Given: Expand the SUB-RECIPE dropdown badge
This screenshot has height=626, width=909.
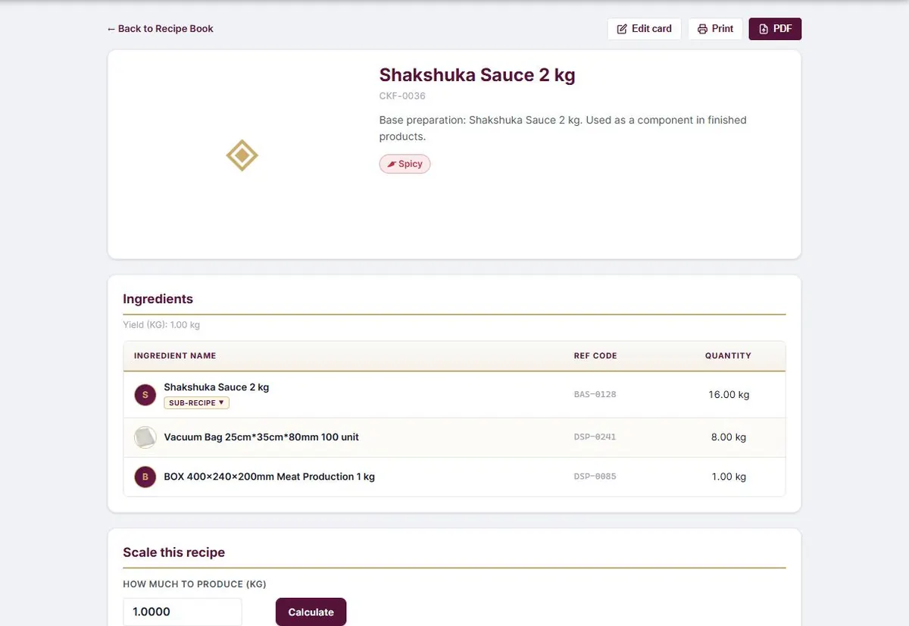Looking at the screenshot, I should (x=197, y=403).
